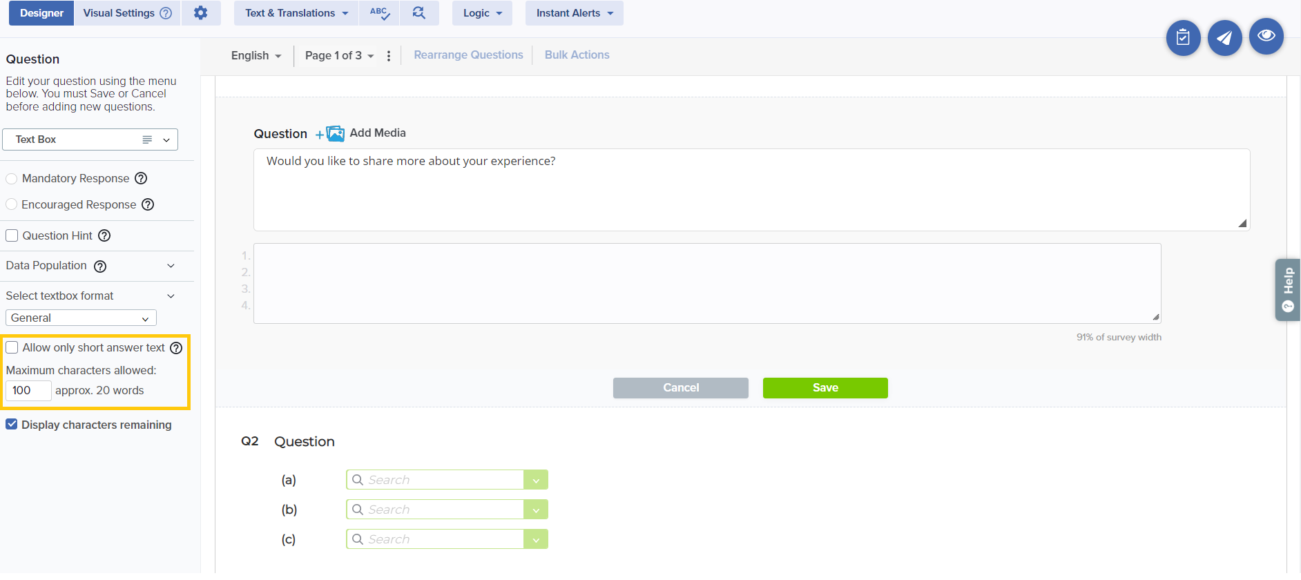Uncheck Display characters remaining
The height and width of the screenshot is (580, 1301).
[x=12, y=425]
